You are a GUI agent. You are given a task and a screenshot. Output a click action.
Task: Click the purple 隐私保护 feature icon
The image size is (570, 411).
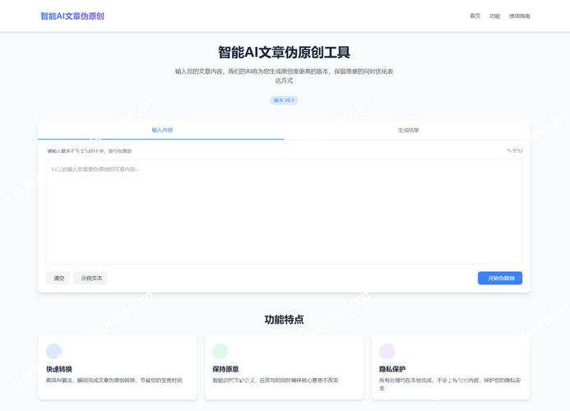pyautogui.click(x=387, y=351)
